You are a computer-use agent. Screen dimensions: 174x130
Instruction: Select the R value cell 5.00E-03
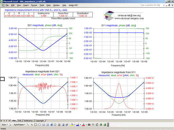pyautogui.click(x=19, y=16)
